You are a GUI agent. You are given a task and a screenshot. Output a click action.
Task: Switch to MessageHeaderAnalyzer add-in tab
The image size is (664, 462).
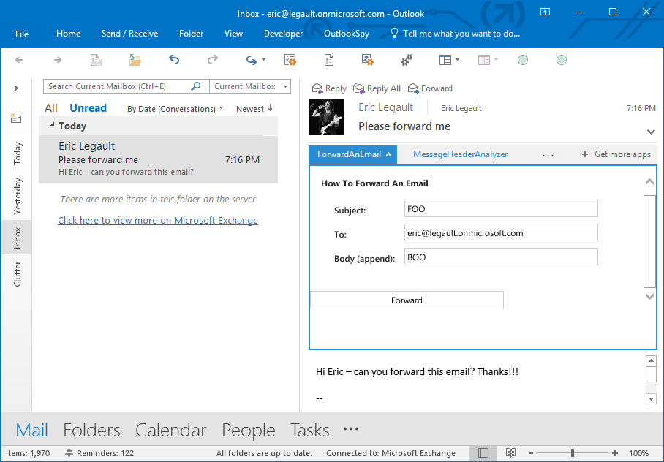point(460,154)
